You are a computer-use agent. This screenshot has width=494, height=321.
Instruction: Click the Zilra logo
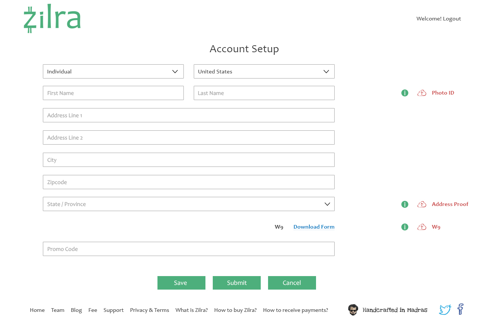coord(52,19)
